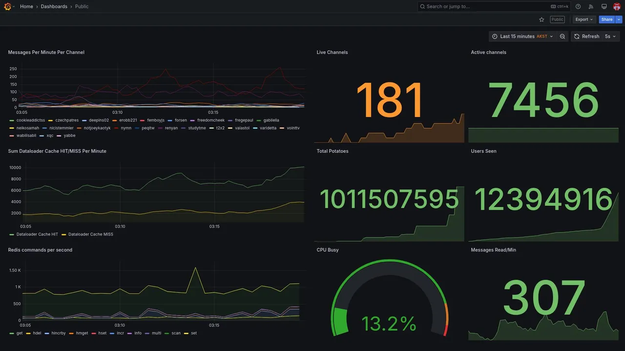
Task: Zoom out the time range
Action: 562,37
